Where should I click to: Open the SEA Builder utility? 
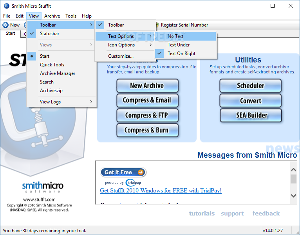(x=250, y=115)
